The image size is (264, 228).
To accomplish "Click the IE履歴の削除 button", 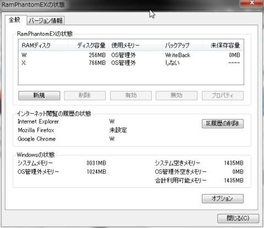I will click(223, 124).
